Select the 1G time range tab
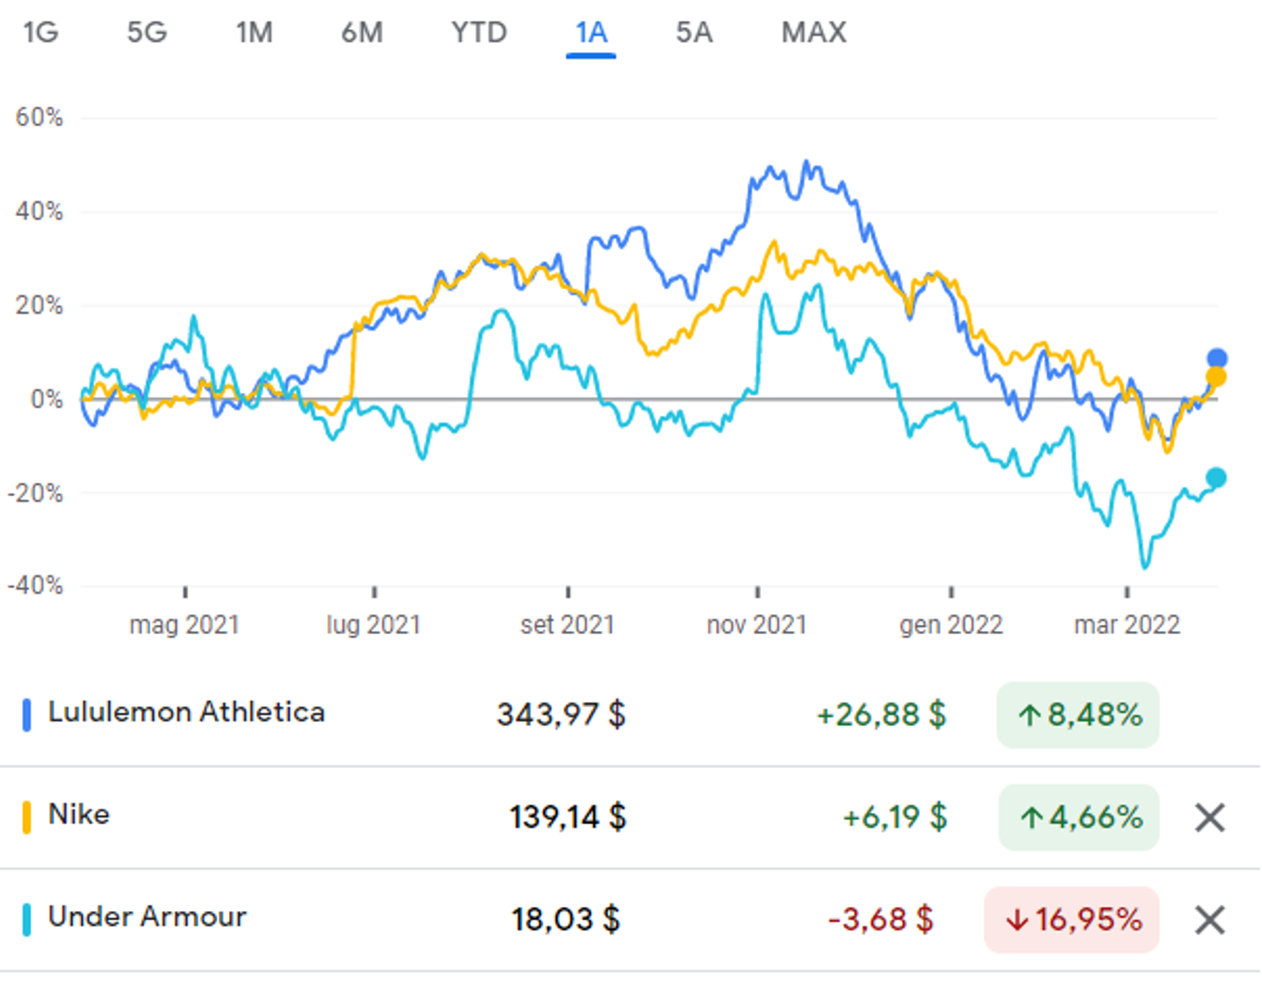The height and width of the screenshot is (1001, 1262). pyautogui.click(x=40, y=32)
